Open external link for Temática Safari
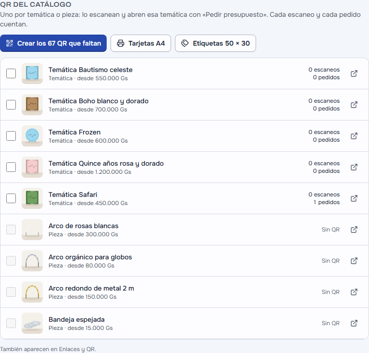Viewport: 369px width, 353px height. (354, 198)
